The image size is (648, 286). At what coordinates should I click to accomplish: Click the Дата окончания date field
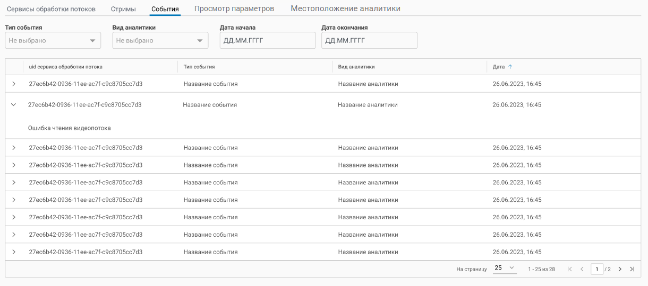pos(369,41)
